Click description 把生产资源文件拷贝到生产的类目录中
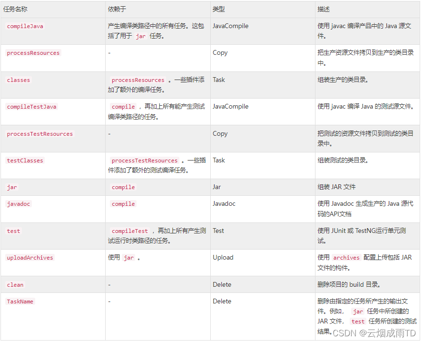Viewport: 423px width, 342px height. [365, 58]
